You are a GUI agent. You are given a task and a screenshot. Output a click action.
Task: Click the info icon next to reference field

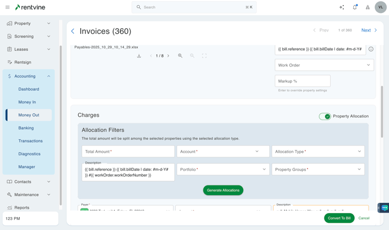371,49
